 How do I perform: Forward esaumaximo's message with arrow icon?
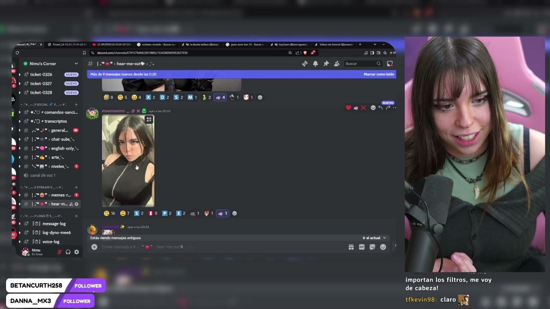388,108
